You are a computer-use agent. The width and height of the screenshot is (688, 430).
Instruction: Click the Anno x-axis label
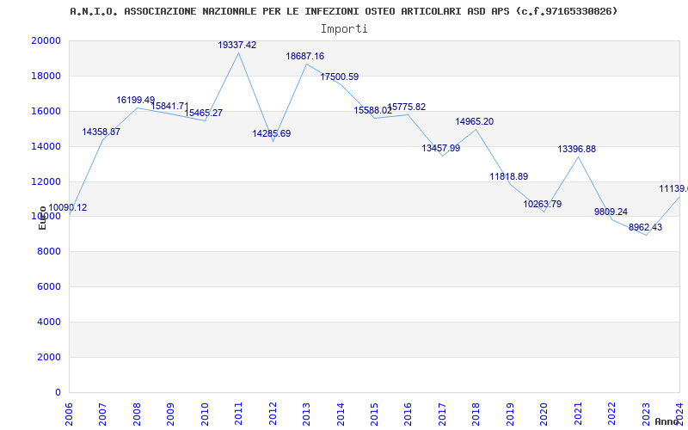[x=667, y=421]
